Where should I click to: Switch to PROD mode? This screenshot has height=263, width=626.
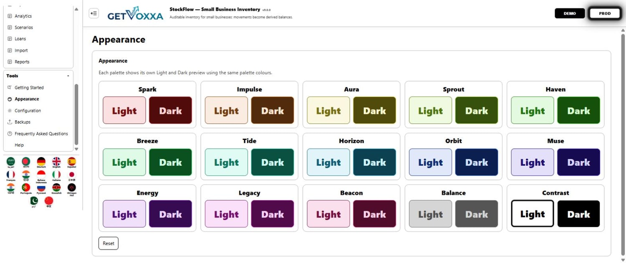point(605,13)
